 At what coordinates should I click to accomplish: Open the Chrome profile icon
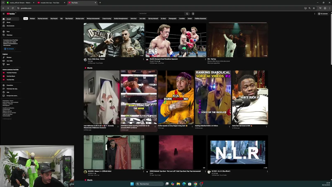pyautogui.click(x=325, y=8)
